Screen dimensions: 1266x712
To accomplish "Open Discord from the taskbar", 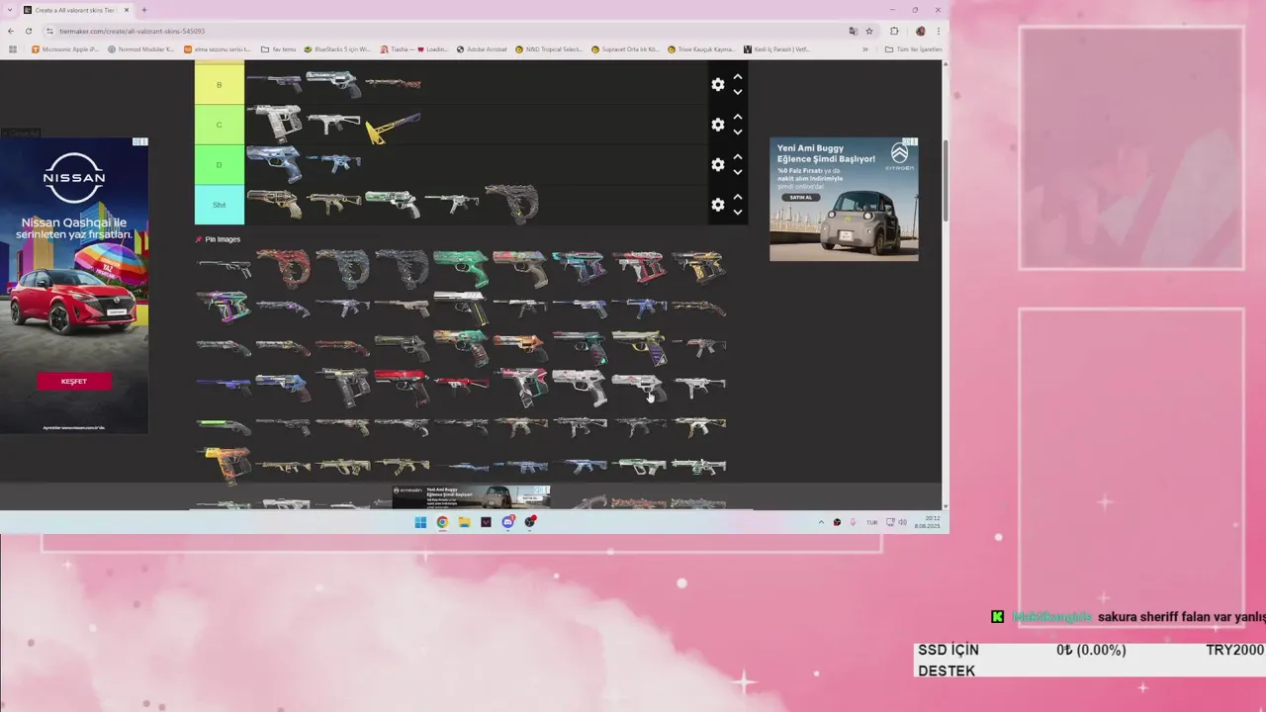I will pos(508,522).
